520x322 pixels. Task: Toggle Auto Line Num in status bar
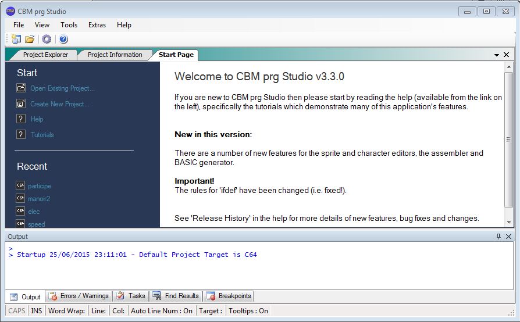[162, 311]
